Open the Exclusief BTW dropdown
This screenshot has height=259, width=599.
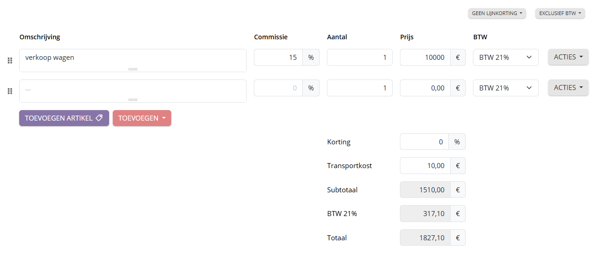(x=560, y=13)
